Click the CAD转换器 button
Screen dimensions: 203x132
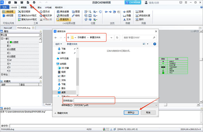click(x=133, y=2)
